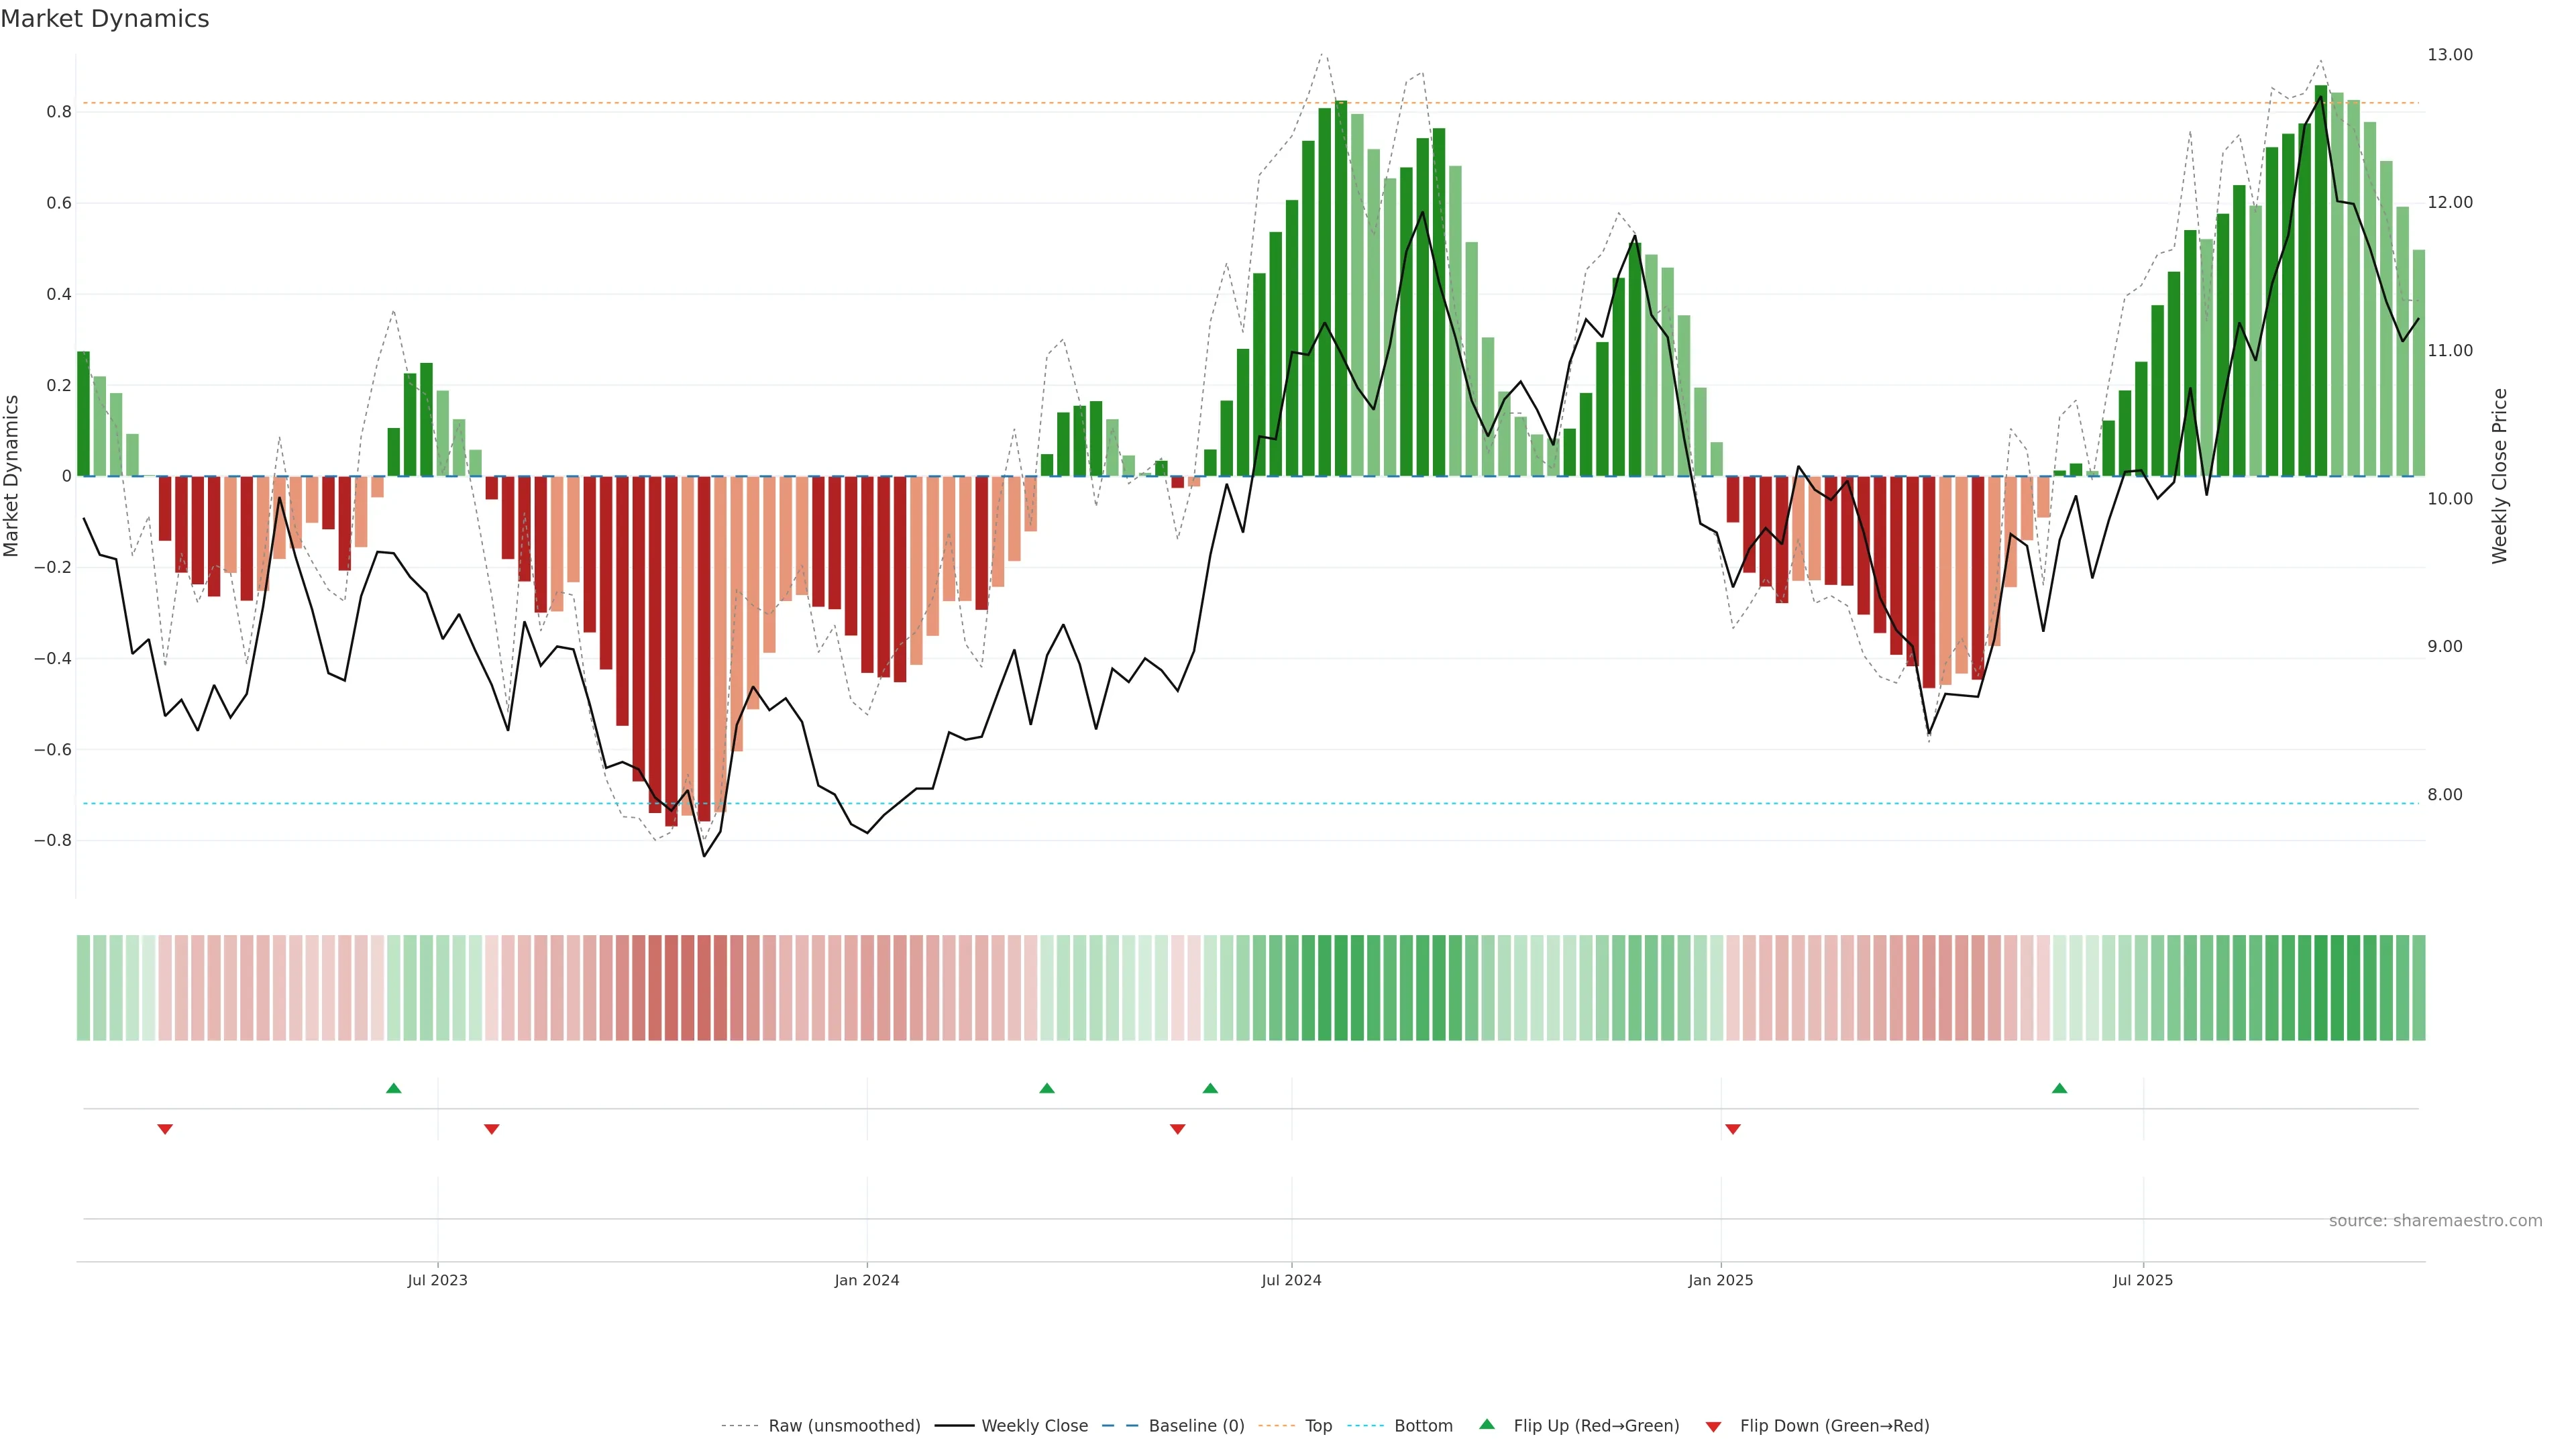Click the Flip Up legend triangle icon
This screenshot has height=1449, width=2576.
coord(1486,1424)
